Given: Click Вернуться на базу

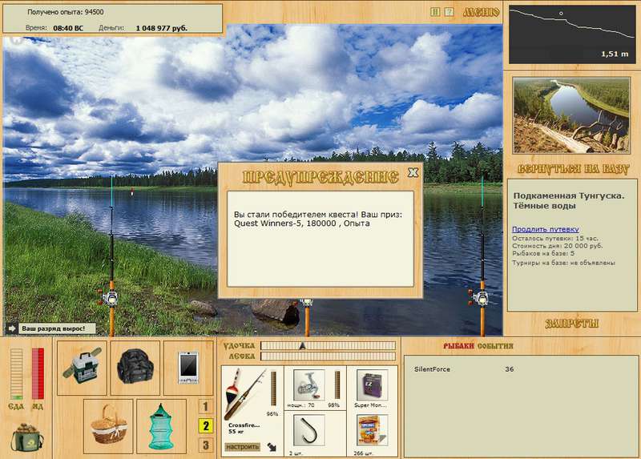Looking at the screenshot, I should click(573, 169).
